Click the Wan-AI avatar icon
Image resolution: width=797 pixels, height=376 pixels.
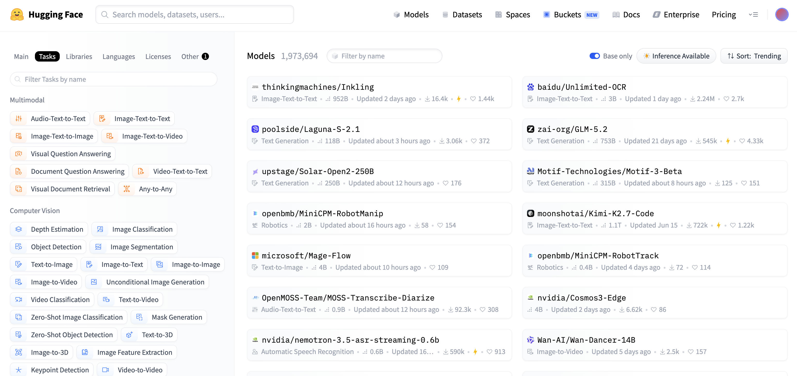(531, 340)
